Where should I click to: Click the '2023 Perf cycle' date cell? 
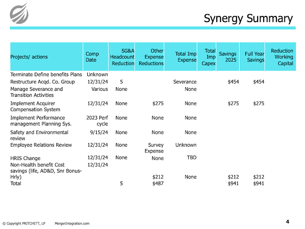[x=97, y=121]
